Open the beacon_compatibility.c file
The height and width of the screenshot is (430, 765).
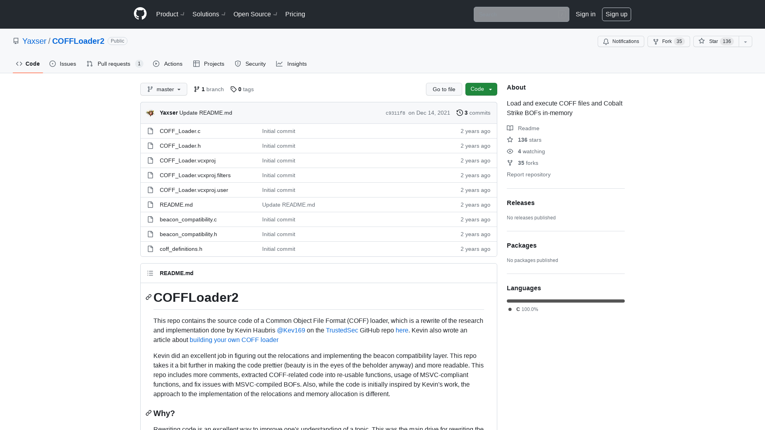(188, 219)
